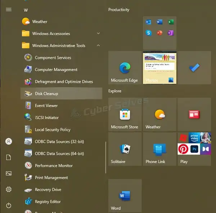Click the app list scrollbar thumb
This screenshot has height=213, width=216.
(105, 157)
